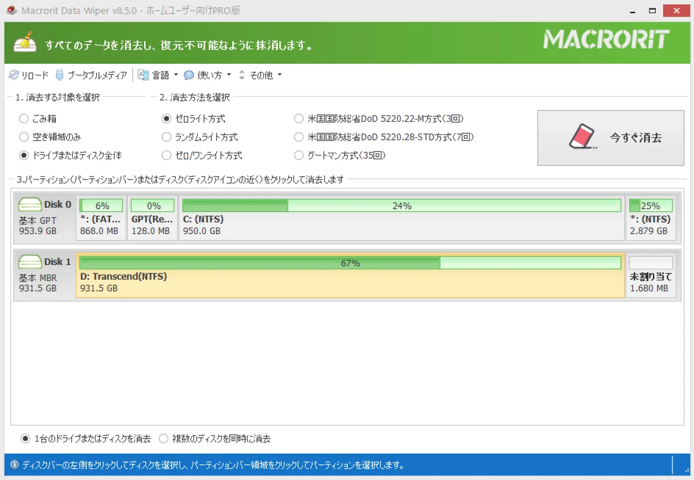Select the *: (FAT... 868.0 MB partition
Screen dimensions: 694x480
(x=101, y=218)
